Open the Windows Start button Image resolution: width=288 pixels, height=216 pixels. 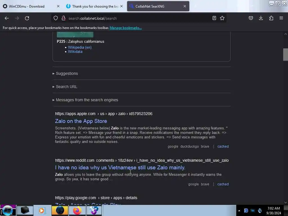[x=8, y=210]
